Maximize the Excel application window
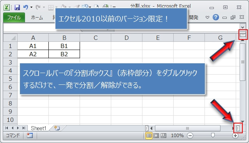Screen dimensions: 249x143 click(x=225, y=7)
